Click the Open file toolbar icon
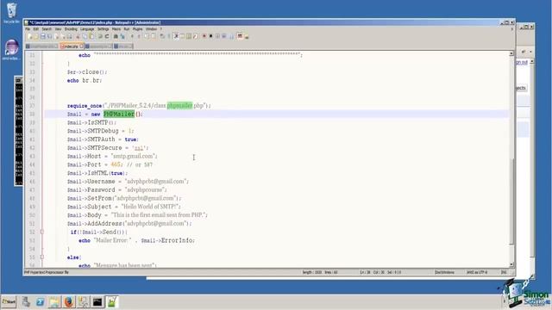Image resolution: width=552 pixels, height=310 pixels. [36, 36]
